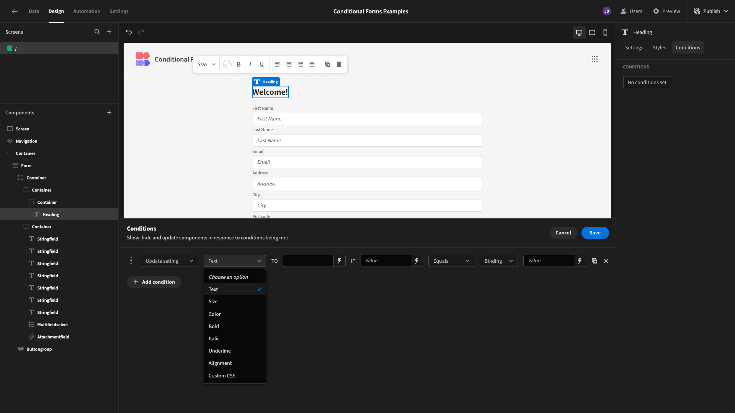Screen dimensions: 735x413
Task: Save the conditions
Action: point(595,233)
